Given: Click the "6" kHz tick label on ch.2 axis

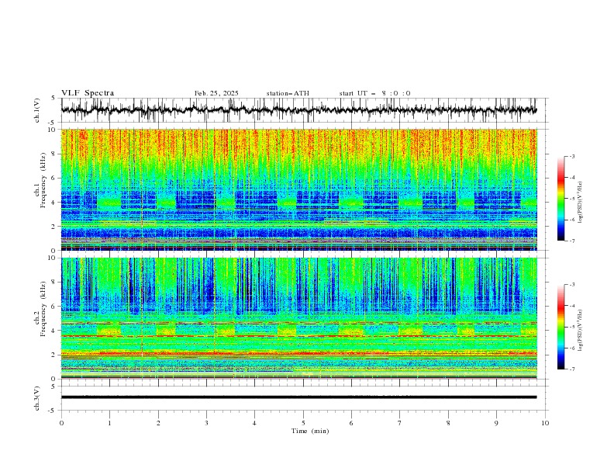Looking at the screenshot, I should 54,307.
